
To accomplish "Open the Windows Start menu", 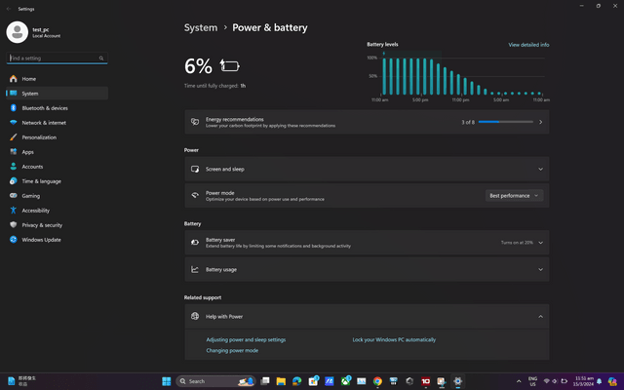I will click(x=167, y=381).
